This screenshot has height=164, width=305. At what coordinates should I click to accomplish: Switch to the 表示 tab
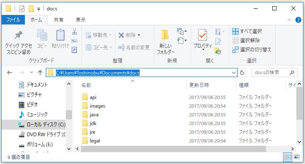point(81,19)
